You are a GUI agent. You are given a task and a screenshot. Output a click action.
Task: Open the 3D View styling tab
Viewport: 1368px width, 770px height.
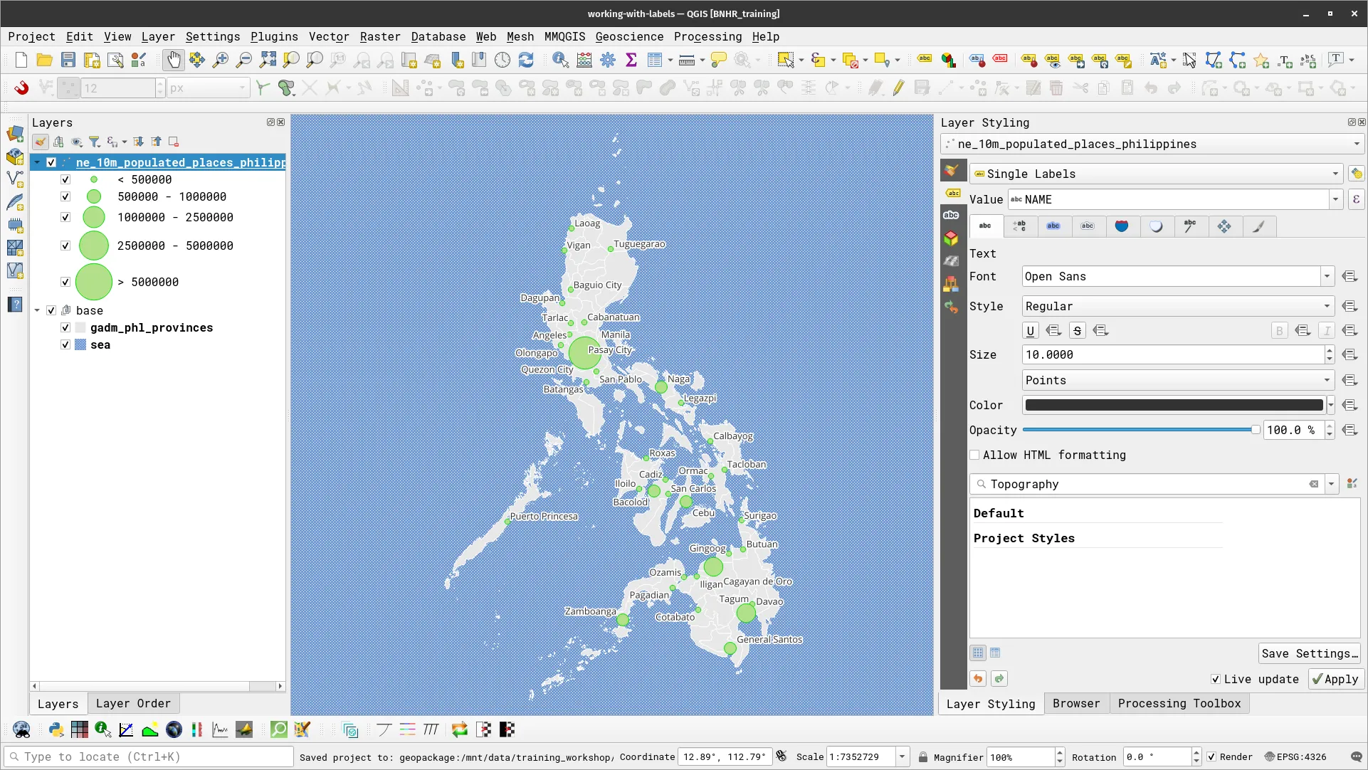point(952,238)
